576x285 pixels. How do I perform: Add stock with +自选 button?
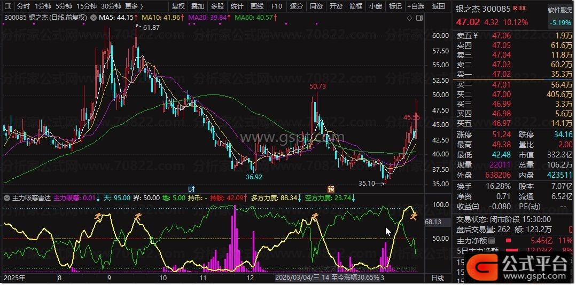(x=415, y=6)
